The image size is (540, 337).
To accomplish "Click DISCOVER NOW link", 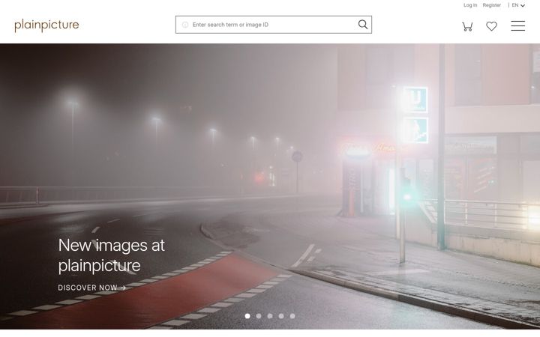I will [x=92, y=288].
